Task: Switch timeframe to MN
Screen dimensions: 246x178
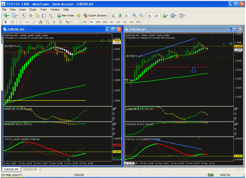Action: point(138,22)
